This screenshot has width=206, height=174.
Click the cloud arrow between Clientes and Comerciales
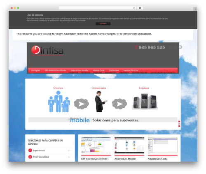click(x=82, y=104)
